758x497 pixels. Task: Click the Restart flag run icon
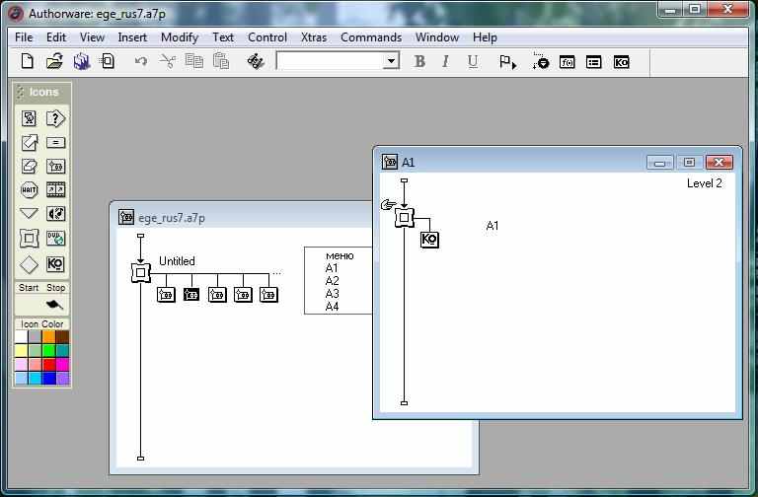pyautogui.click(x=507, y=62)
